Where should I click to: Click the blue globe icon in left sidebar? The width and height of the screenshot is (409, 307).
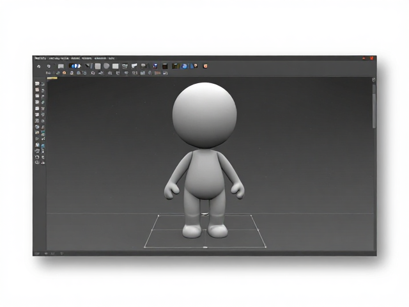coord(37,127)
